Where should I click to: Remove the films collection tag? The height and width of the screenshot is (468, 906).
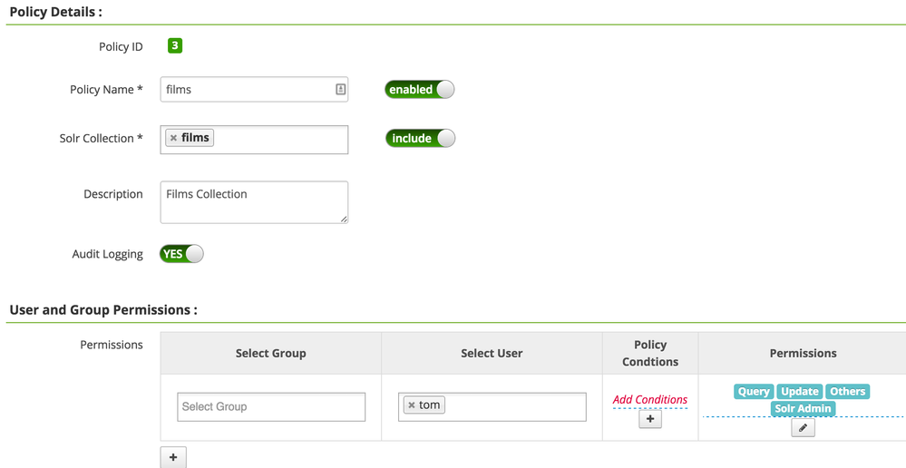(173, 138)
